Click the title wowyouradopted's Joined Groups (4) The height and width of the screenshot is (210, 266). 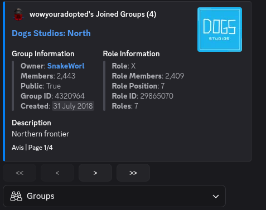(x=93, y=14)
